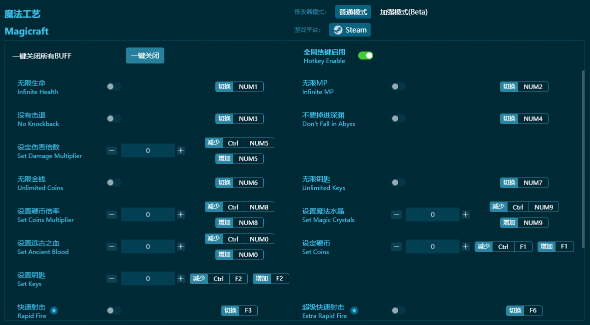This screenshot has width=590, height=325.
Task: Click the plus stepper for Set Damage Multiplier
Action: [181, 150]
